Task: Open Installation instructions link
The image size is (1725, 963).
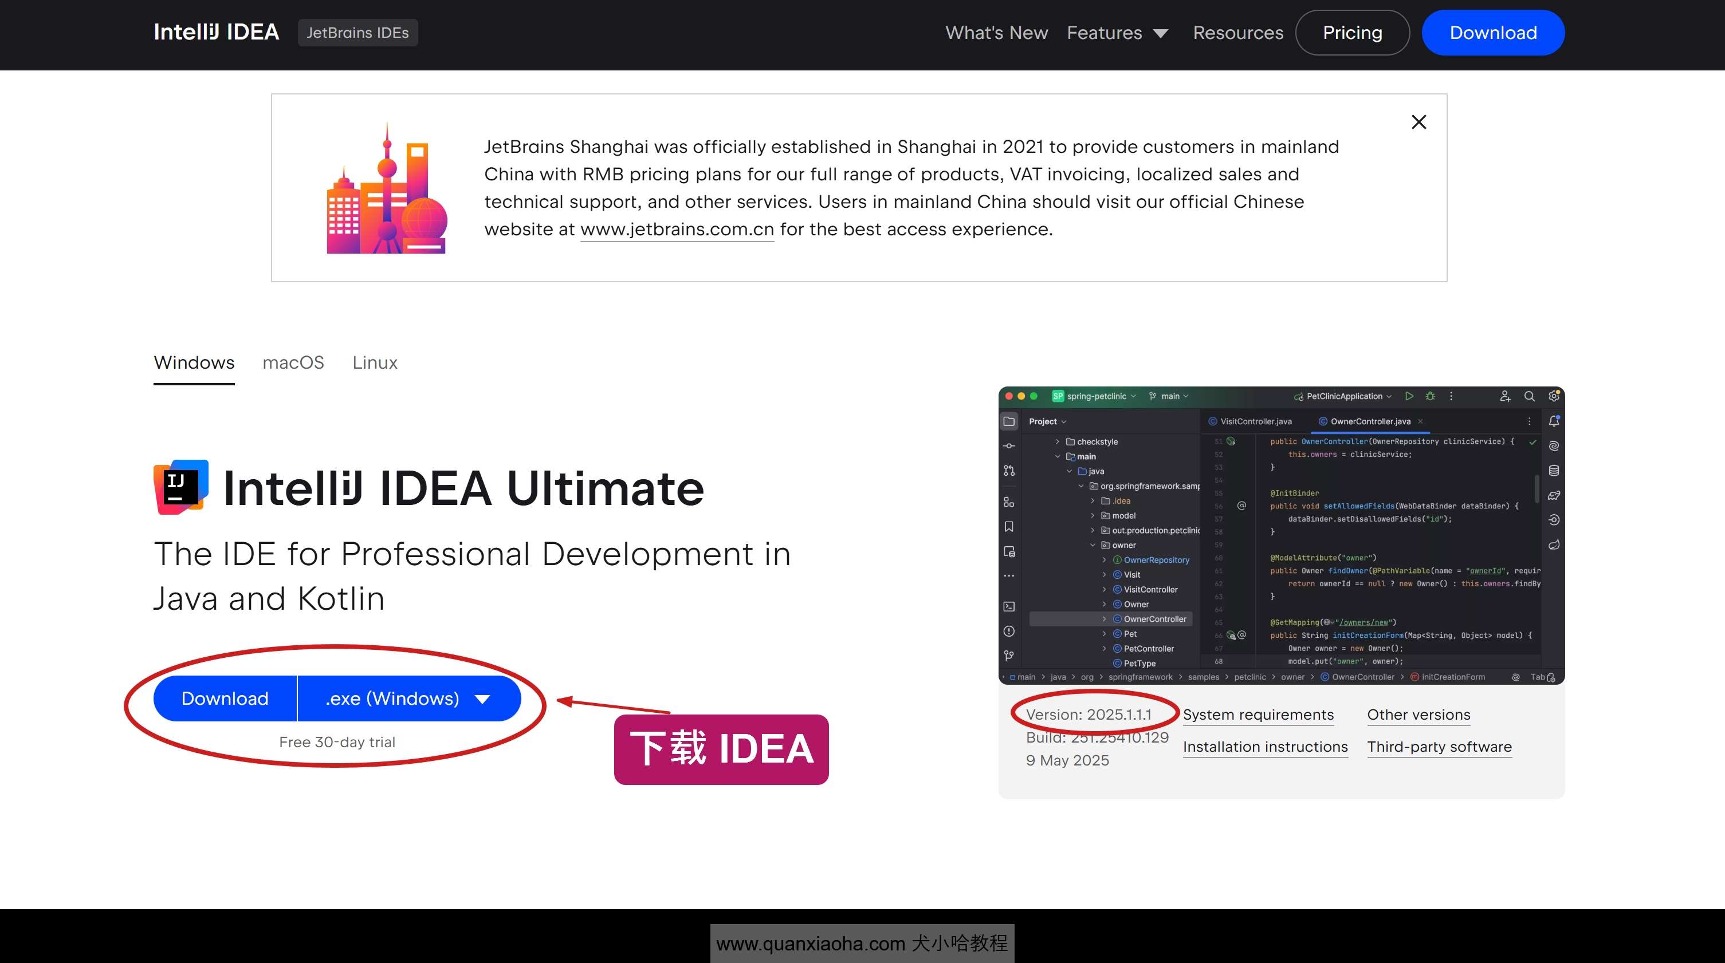Action: pos(1265,747)
